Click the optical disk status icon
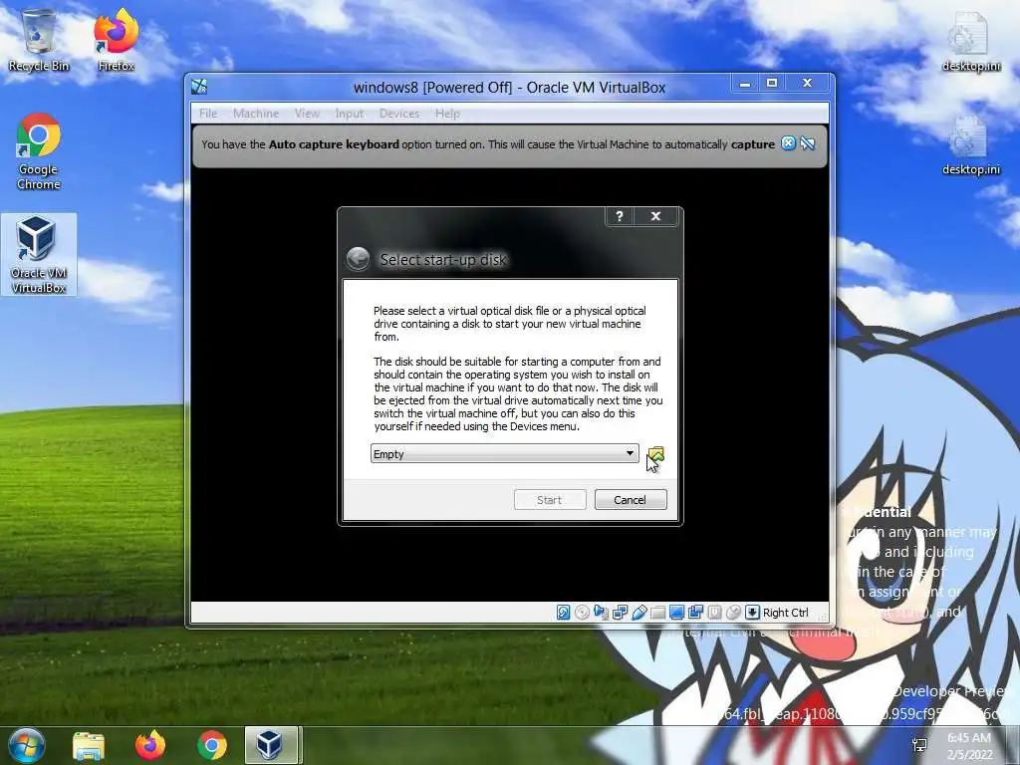The height and width of the screenshot is (765, 1020). click(582, 613)
